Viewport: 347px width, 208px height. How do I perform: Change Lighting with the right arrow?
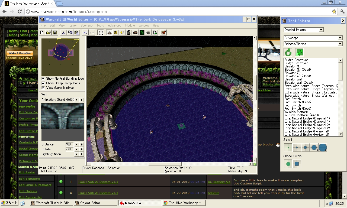click(x=82, y=154)
